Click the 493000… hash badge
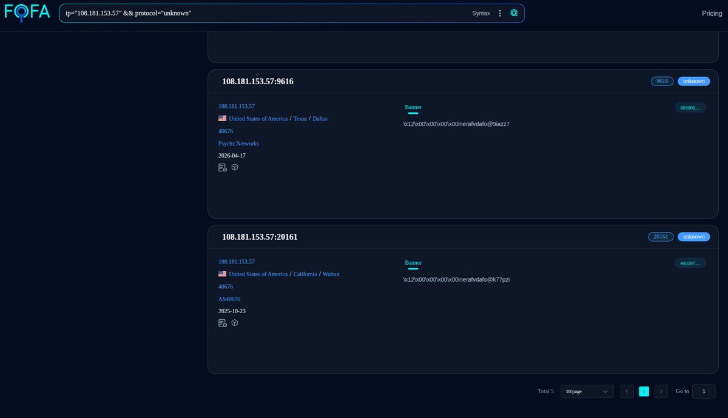 (690, 108)
